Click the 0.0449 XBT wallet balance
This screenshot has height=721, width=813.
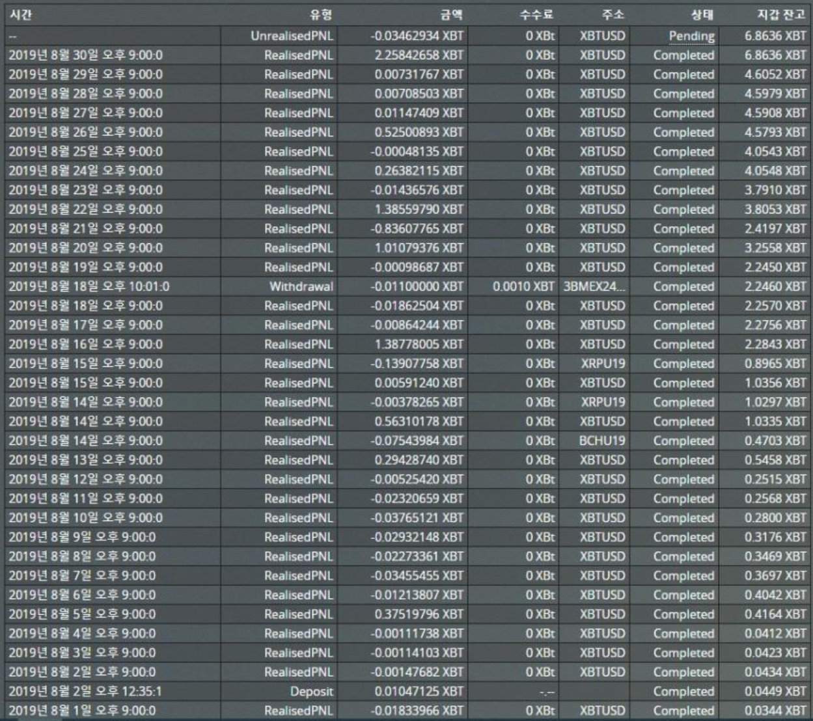[x=775, y=692]
